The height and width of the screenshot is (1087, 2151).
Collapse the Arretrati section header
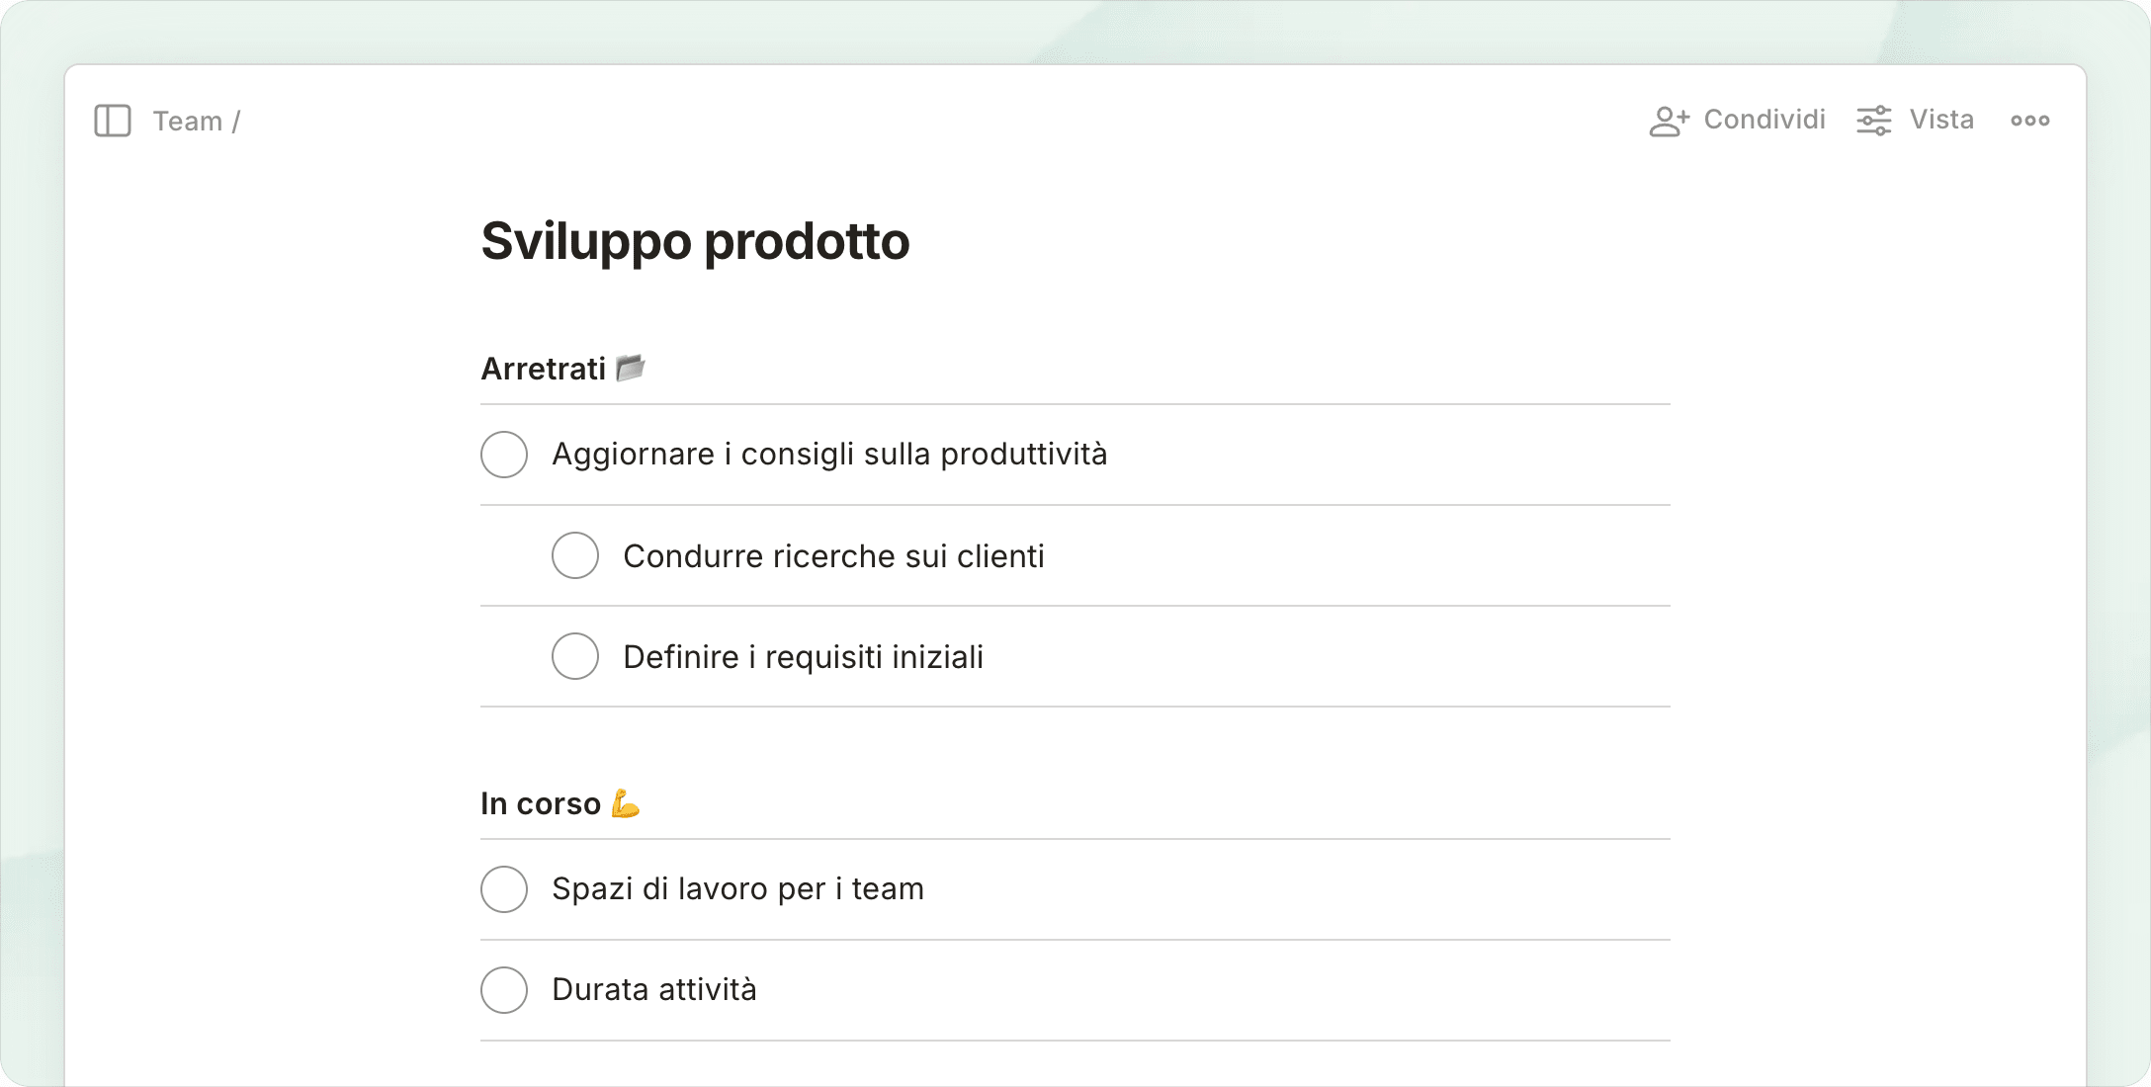tap(543, 369)
